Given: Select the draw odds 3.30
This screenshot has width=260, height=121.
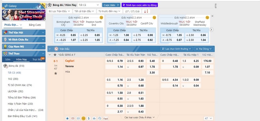Looking at the screenshot, I should (x=152, y=73).
